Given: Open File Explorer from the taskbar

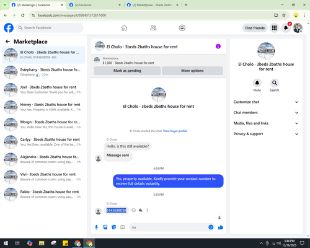Looking at the screenshot, I should pos(42,243).
